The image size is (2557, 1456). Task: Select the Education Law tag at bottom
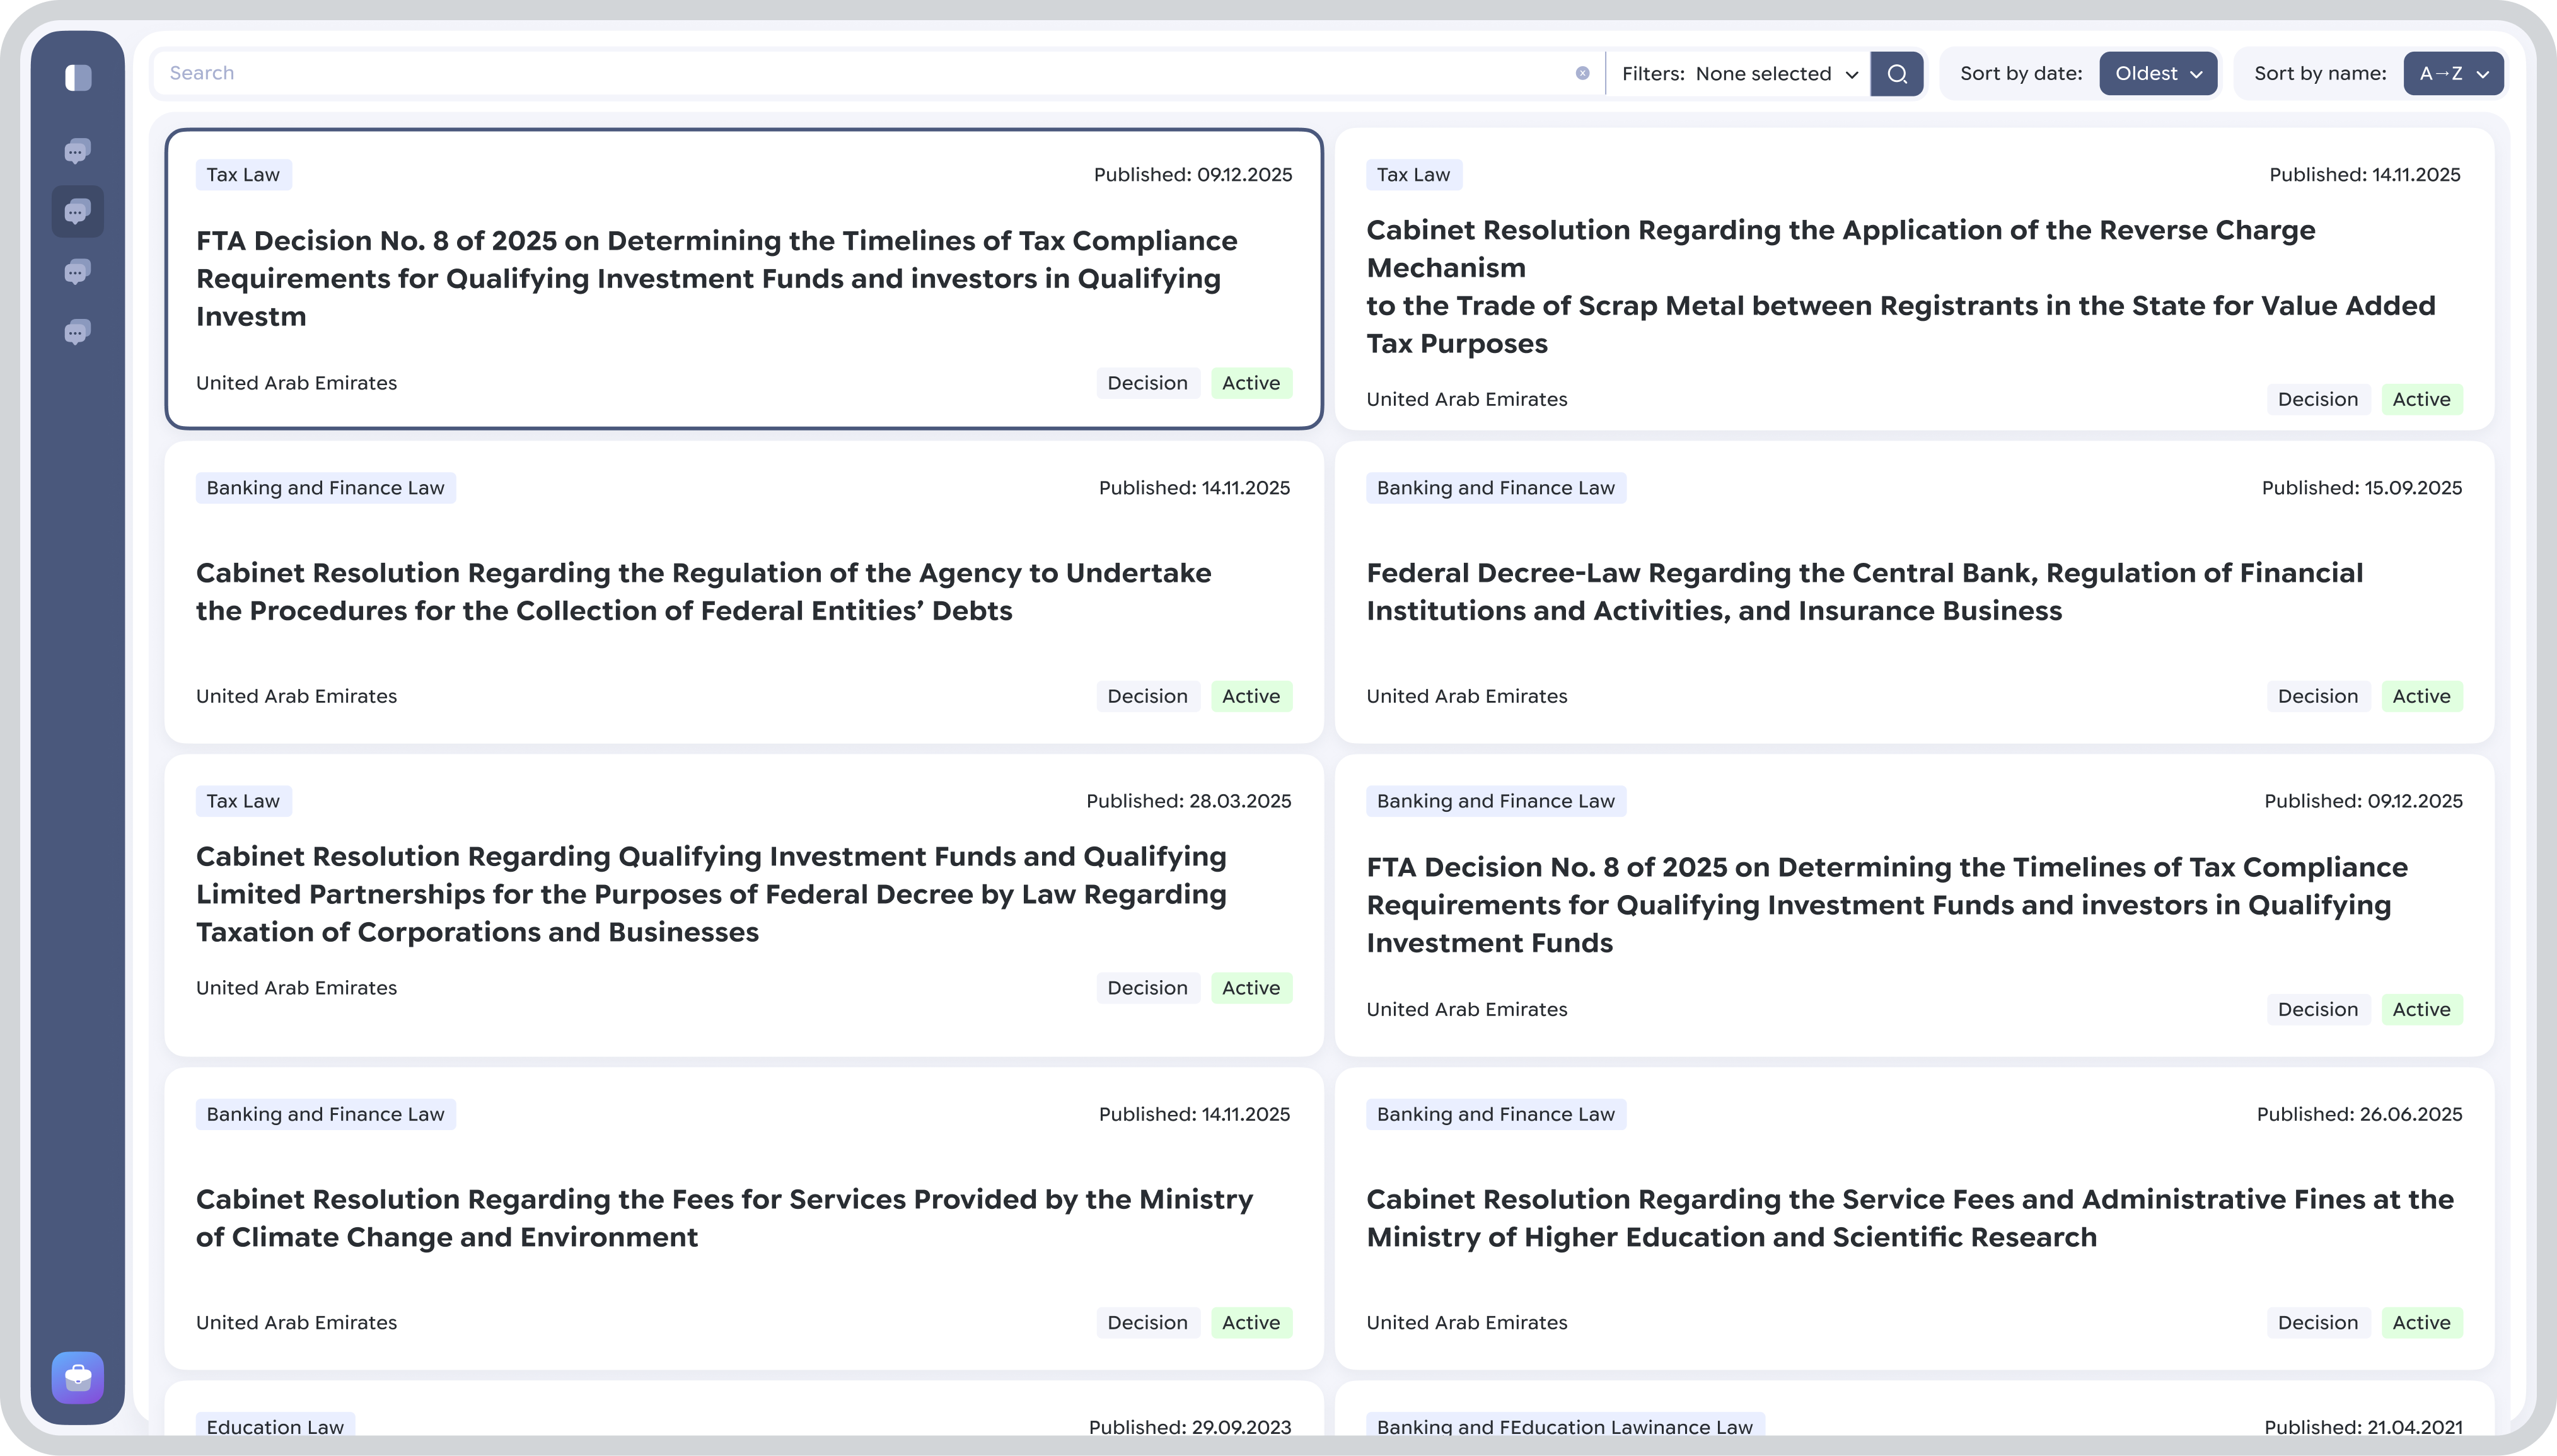tap(275, 1426)
